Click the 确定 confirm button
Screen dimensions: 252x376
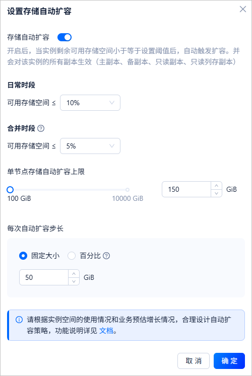coord(229,361)
